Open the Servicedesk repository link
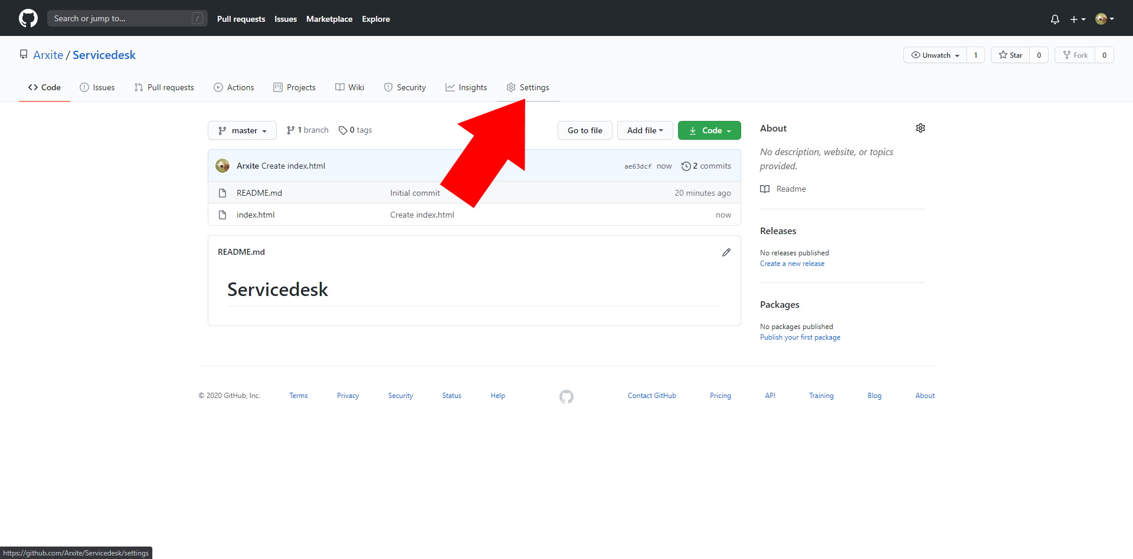The image size is (1133, 559). [104, 55]
